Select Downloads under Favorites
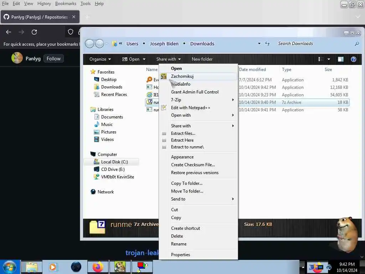 coord(112,87)
